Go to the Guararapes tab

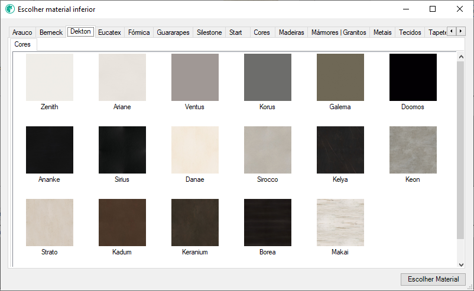(x=173, y=32)
